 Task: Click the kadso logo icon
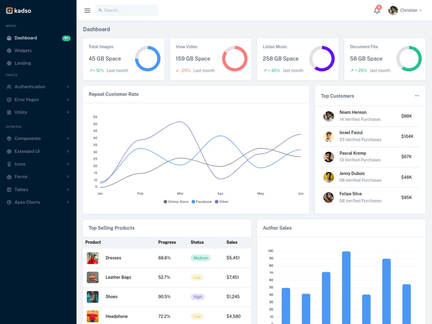click(x=9, y=10)
